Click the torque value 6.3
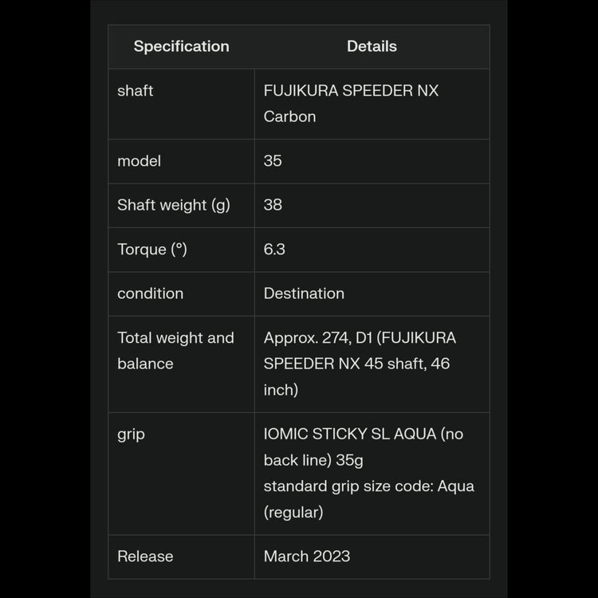Viewport: 598px width, 598px height. (x=274, y=250)
